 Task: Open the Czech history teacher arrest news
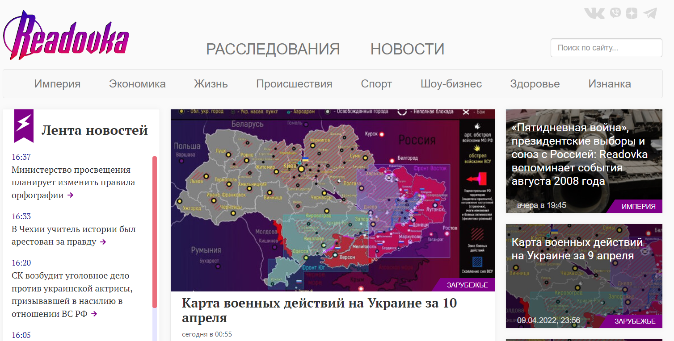click(x=74, y=235)
